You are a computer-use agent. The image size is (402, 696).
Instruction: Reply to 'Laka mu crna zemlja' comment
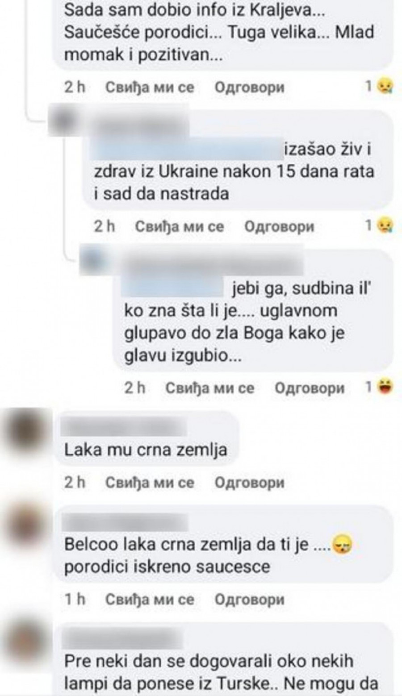point(249,483)
